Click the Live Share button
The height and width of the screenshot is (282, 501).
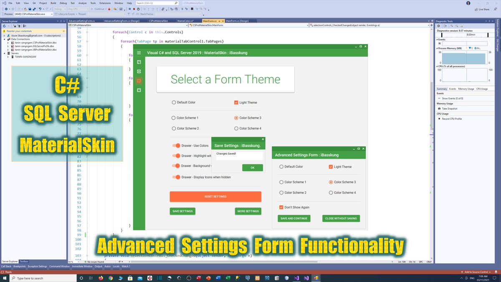482,9
